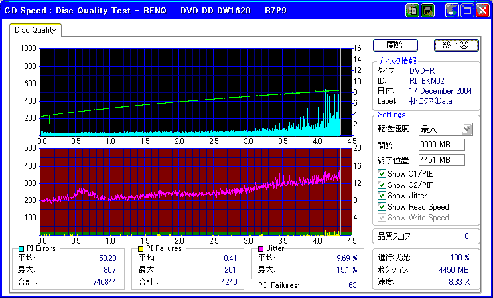Click the 開始 start button
This screenshot has width=493, height=298.
[395, 45]
